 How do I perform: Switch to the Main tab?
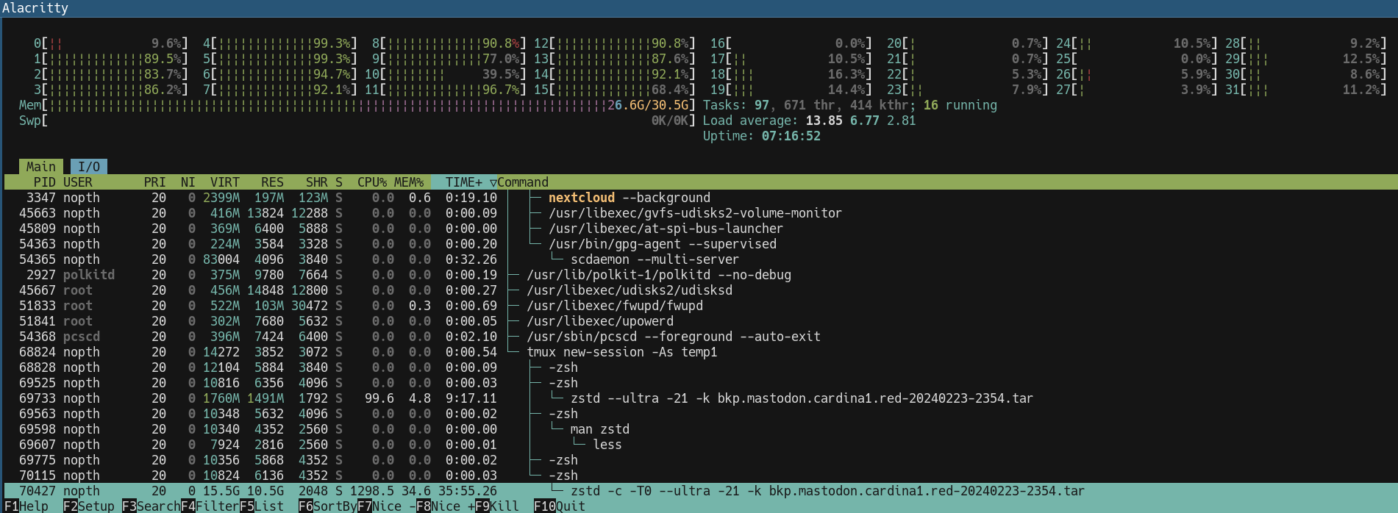point(41,167)
